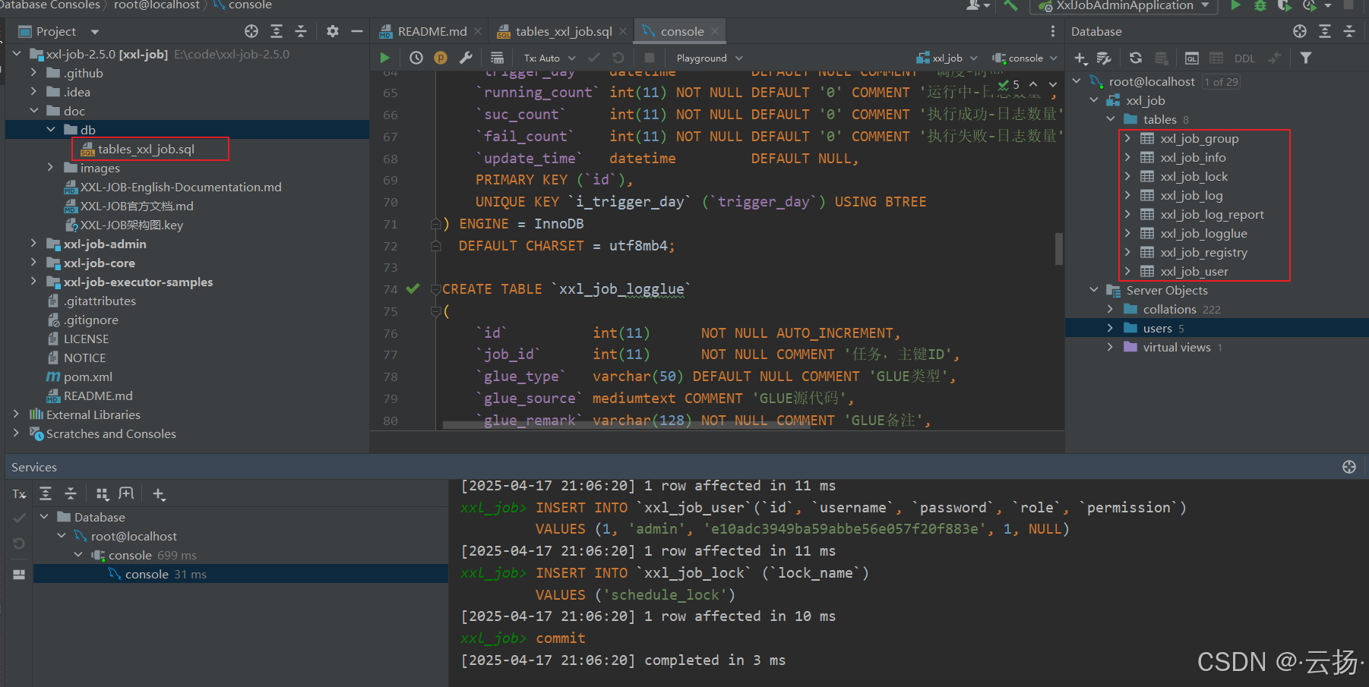Open XxlJobAdminApplication run configuration dropdown
Viewport: 1369px width, 687px height.
point(1124,6)
